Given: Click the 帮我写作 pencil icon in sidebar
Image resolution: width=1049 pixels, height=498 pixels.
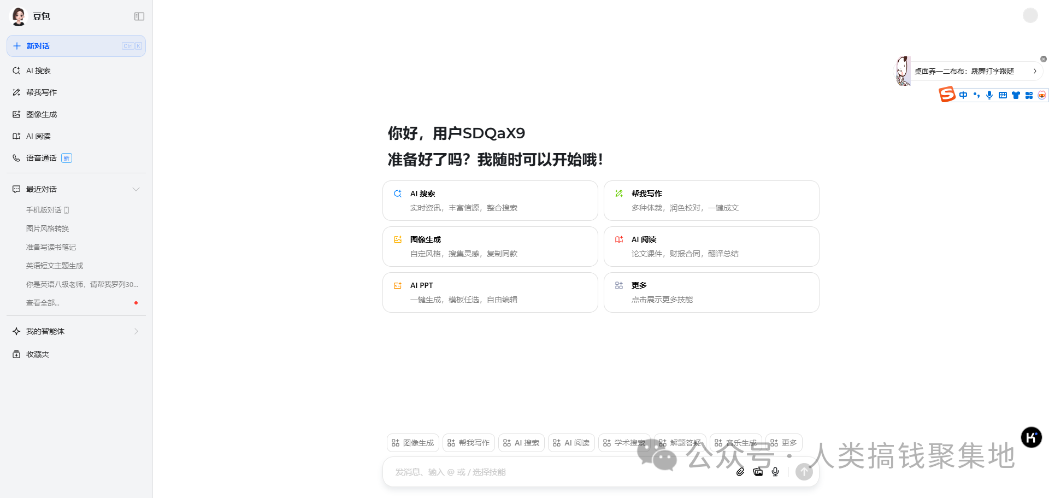Looking at the screenshot, I should point(16,92).
